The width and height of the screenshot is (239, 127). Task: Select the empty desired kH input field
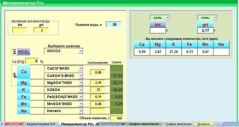click(x=19, y=30)
